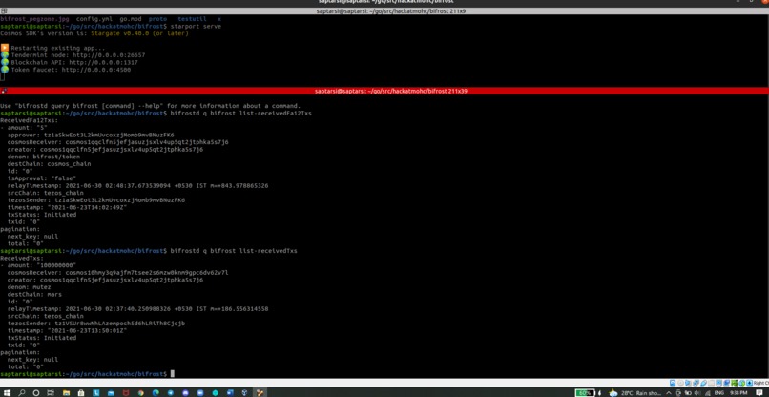769x397 pixels.
Task: Open taskbar search magnifier
Action: click(22, 393)
